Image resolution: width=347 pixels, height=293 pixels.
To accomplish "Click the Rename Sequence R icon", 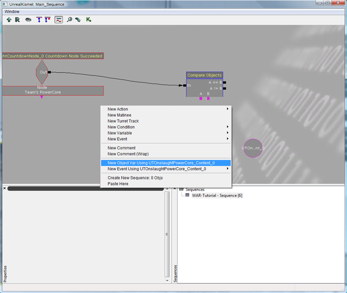I will (17, 20).
